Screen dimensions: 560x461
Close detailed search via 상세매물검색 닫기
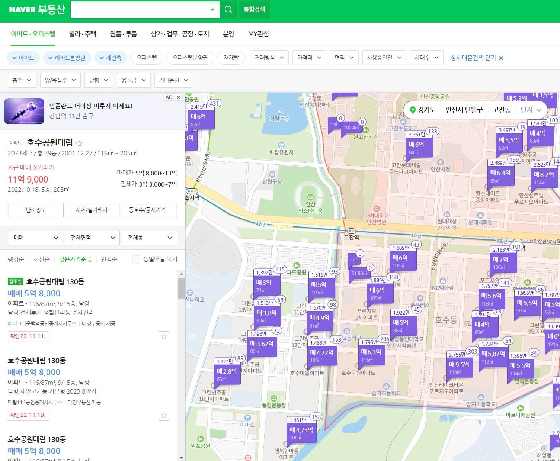tap(477, 58)
